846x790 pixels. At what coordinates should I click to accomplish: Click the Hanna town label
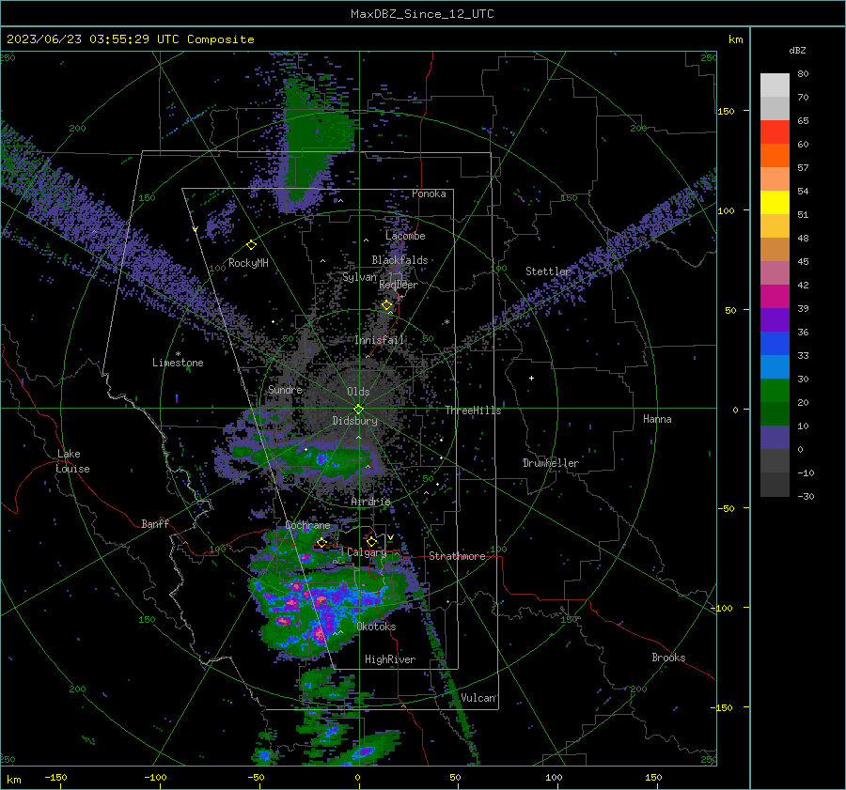657,419
